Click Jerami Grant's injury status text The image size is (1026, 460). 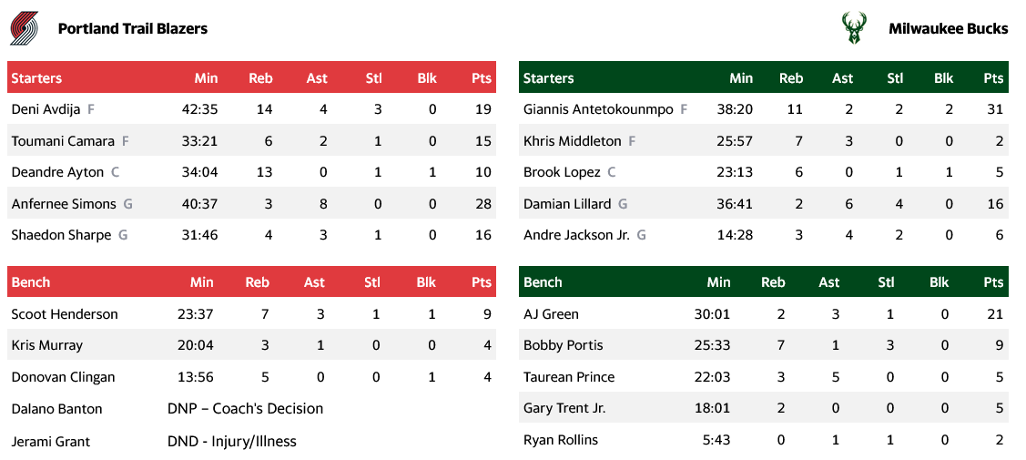coord(232,442)
